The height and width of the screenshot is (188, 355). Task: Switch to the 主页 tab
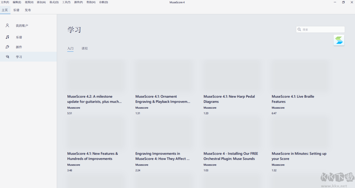[x=5, y=10]
